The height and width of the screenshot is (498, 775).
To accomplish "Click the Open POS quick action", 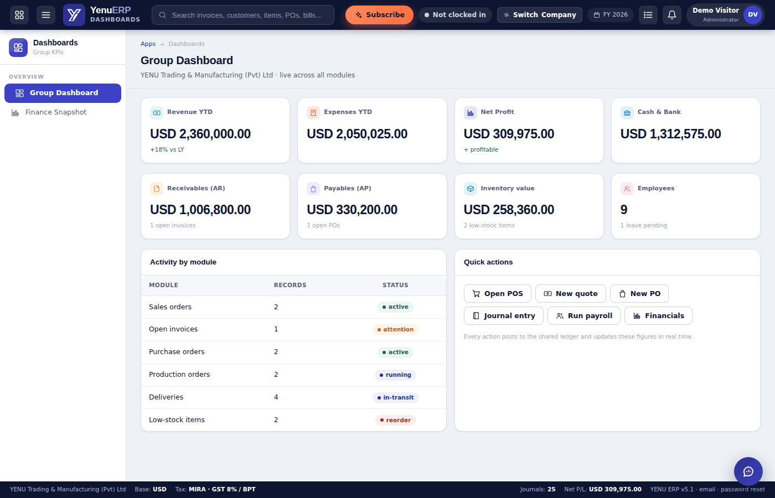I will (498, 294).
